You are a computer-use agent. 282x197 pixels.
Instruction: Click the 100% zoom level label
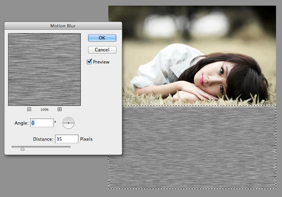44,110
